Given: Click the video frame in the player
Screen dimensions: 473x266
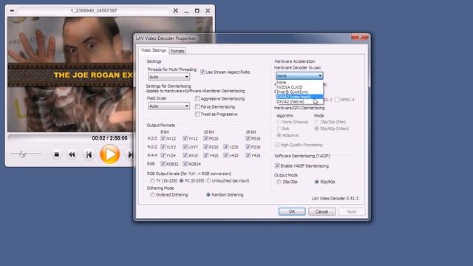Looking at the screenshot, I should [x=70, y=75].
